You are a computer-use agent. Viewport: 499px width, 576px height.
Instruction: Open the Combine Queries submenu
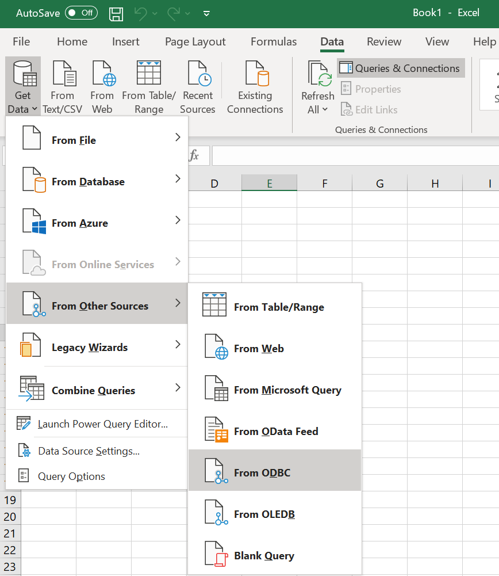(97, 388)
